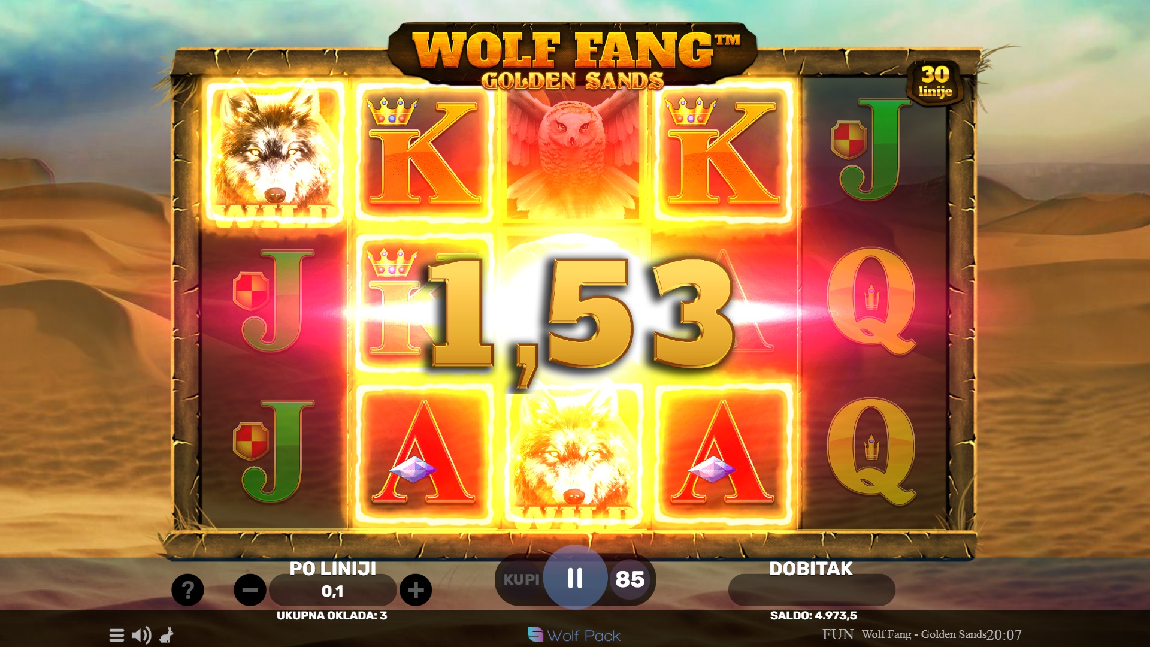Click the Wolf Pack logo link
Viewport: 1150px width, 647px height.
pos(574,635)
